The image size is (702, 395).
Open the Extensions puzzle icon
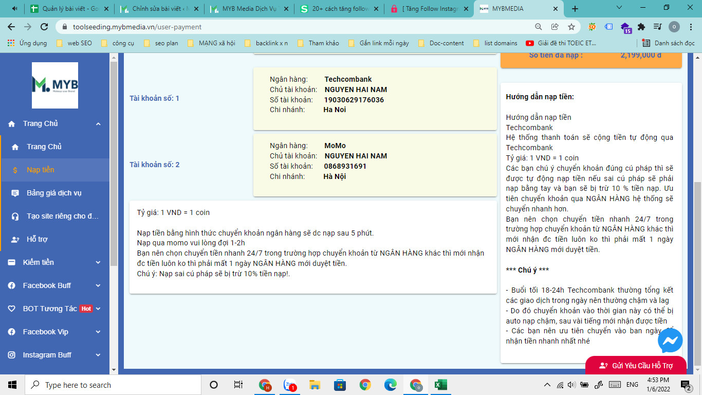pyautogui.click(x=641, y=27)
